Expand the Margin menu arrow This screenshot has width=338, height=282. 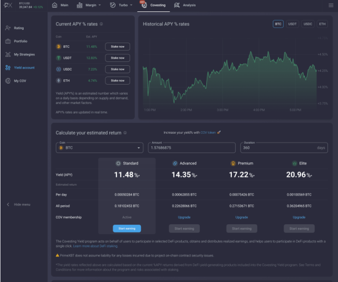pyautogui.click(x=100, y=5)
